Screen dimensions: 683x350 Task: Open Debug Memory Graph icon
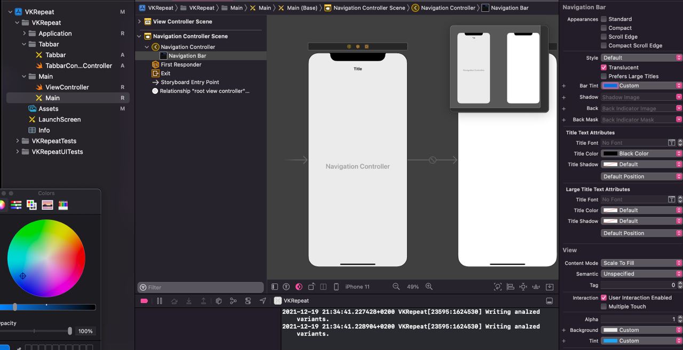pos(233,301)
